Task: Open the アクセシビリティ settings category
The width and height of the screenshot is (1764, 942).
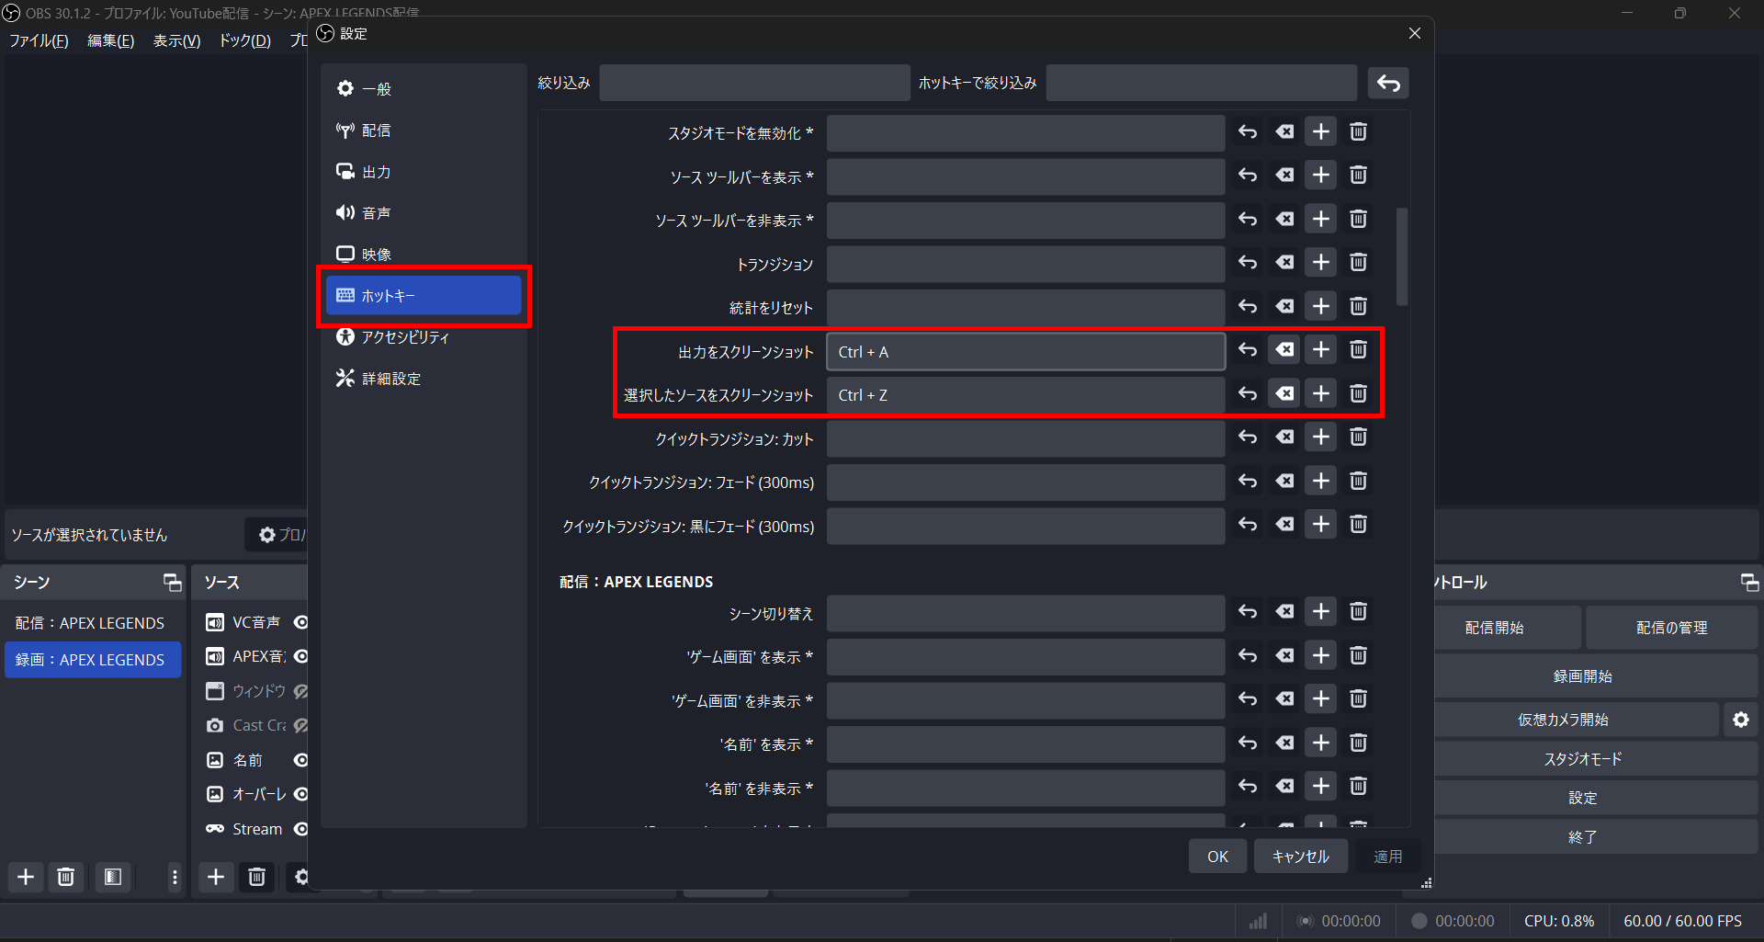Action: (424, 337)
